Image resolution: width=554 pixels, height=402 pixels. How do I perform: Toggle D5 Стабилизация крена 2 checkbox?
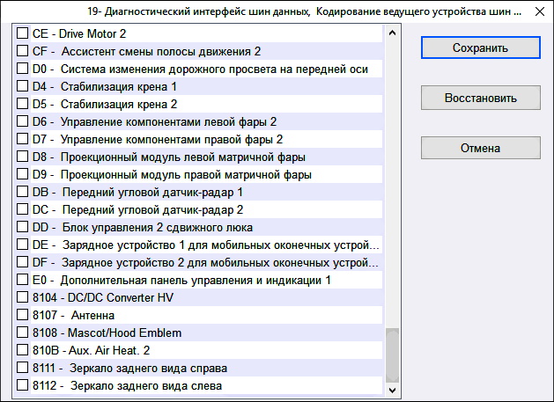point(23,104)
